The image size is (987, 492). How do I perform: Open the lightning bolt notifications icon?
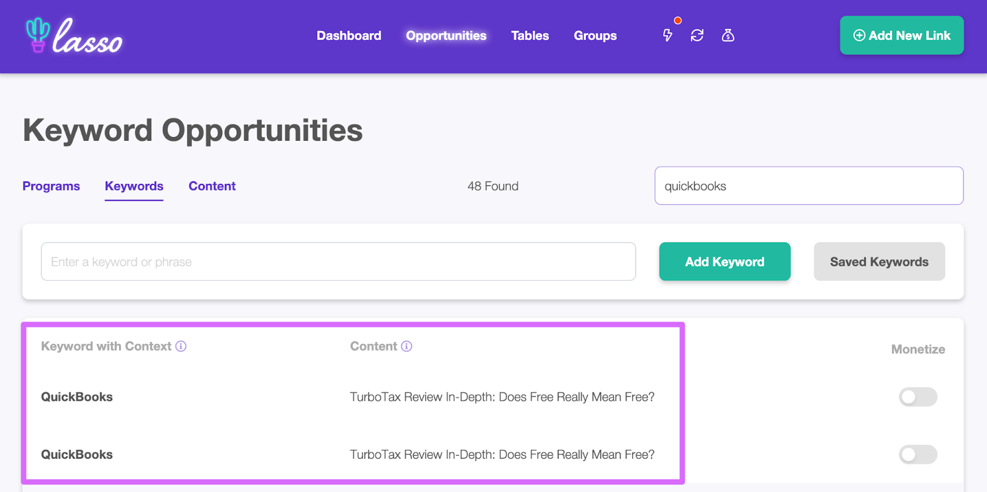(x=667, y=35)
